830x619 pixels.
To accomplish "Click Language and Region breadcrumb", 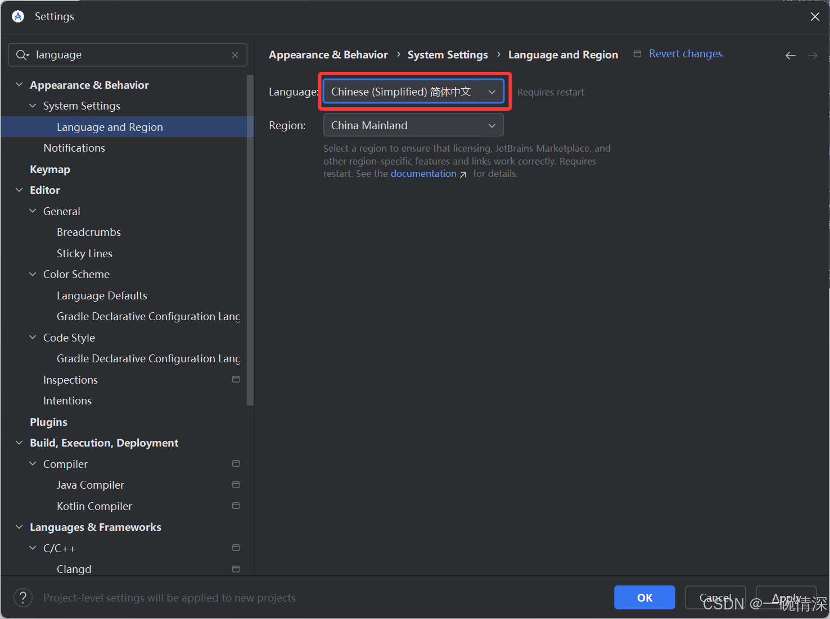I will click(x=563, y=54).
